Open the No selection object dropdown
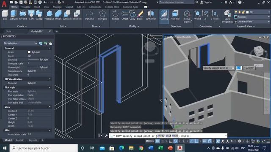Image resolution: width=271 pixels, height=152 pixels. pyautogui.click(x=20, y=43)
